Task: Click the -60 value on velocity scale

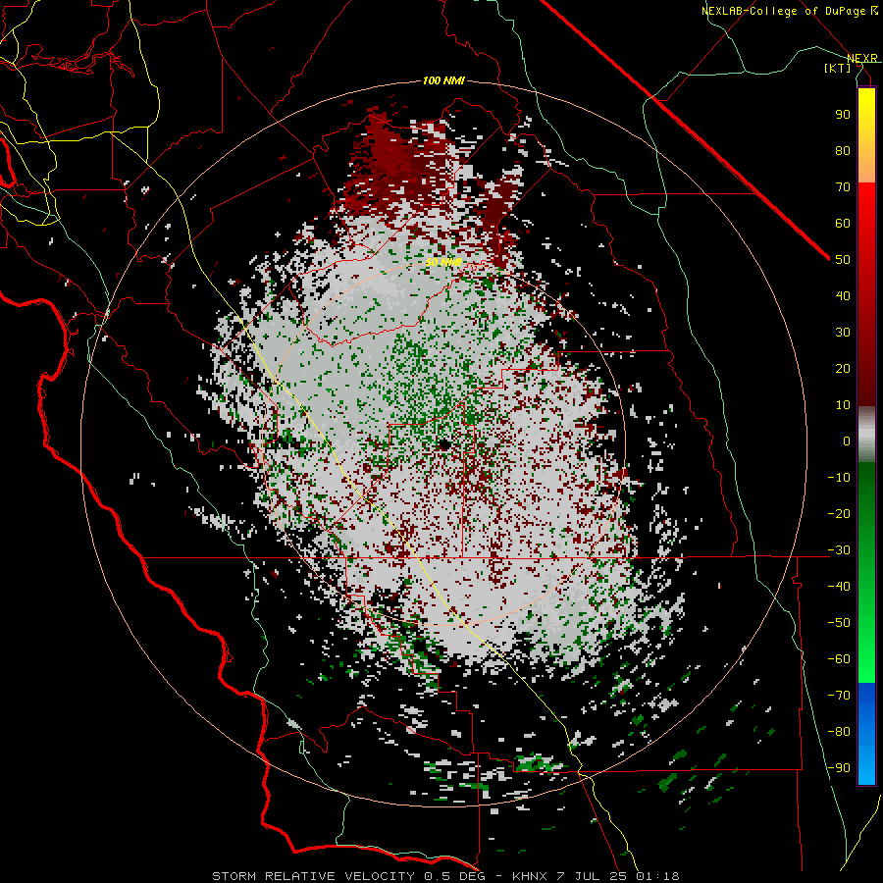Action: pos(839,659)
